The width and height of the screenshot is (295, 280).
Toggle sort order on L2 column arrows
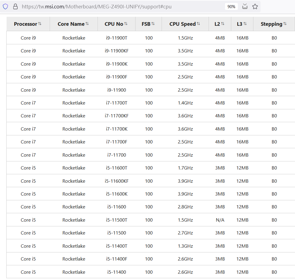point(223,24)
